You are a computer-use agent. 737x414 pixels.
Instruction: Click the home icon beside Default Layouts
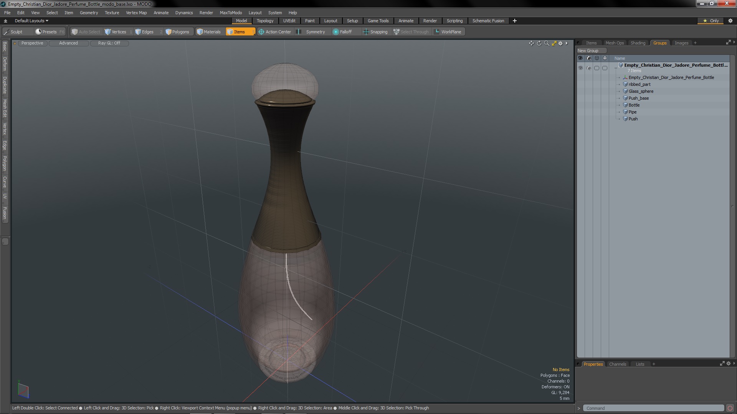[5, 21]
